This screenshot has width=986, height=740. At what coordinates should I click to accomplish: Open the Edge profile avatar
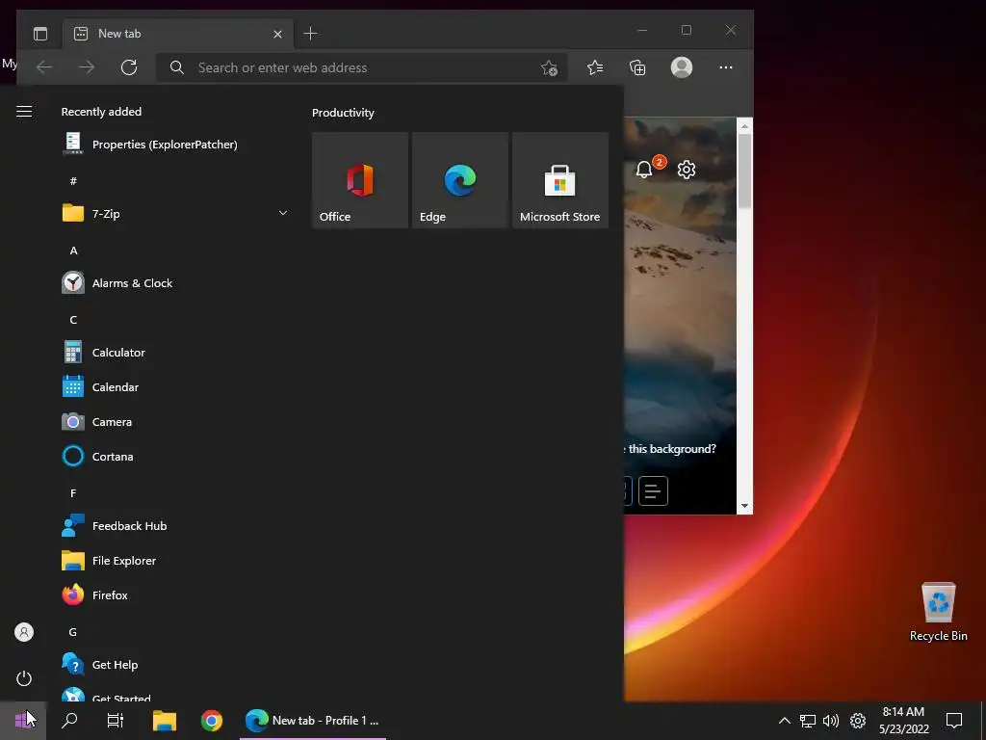682,67
